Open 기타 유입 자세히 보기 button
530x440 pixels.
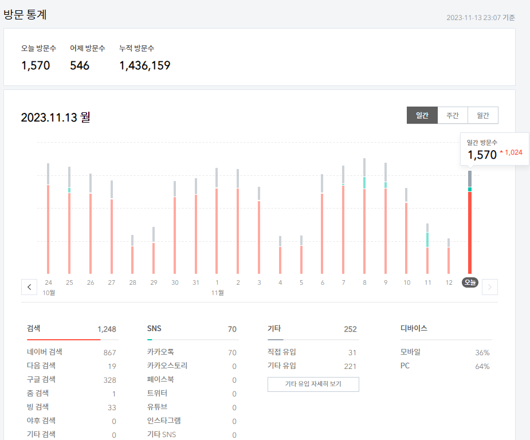[313, 384]
